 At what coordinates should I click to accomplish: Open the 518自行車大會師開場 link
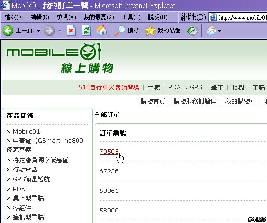click(109, 87)
